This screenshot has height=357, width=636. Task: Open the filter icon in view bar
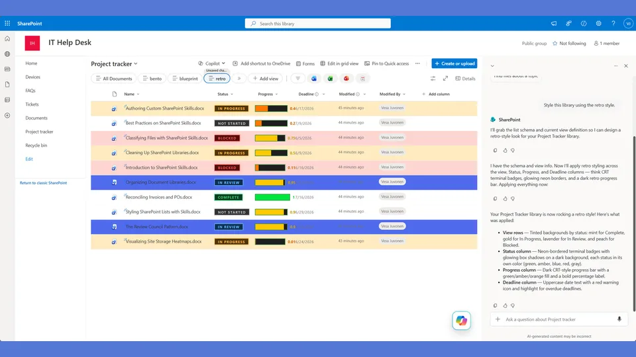[x=297, y=79]
